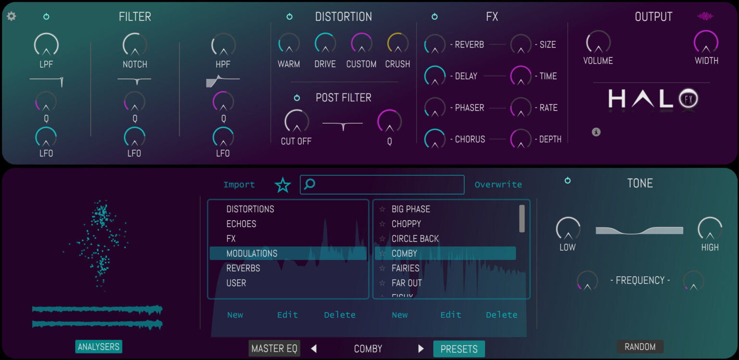Image resolution: width=739 pixels, height=360 pixels.
Task: Click the waveform icon in the top-right corner
Action: (x=704, y=16)
